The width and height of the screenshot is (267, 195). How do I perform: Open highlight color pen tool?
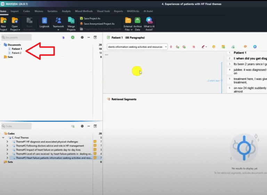pyautogui.click(x=203, y=47)
